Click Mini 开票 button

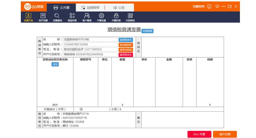point(199,134)
